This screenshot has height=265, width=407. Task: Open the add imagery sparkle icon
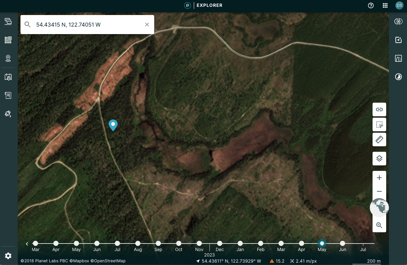[398, 40]
